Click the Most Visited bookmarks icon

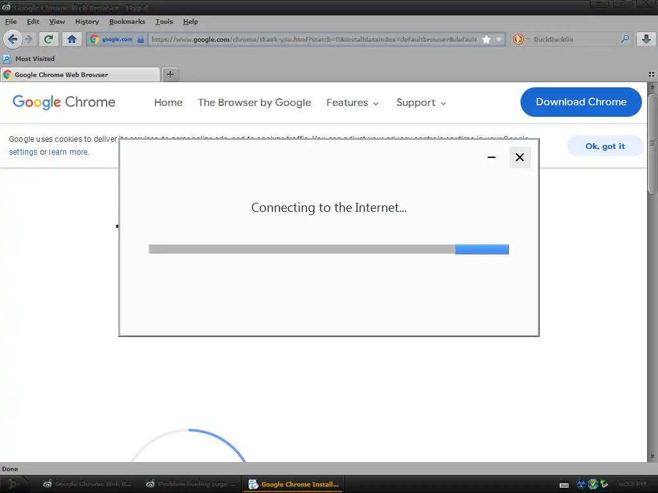[6, 58]
